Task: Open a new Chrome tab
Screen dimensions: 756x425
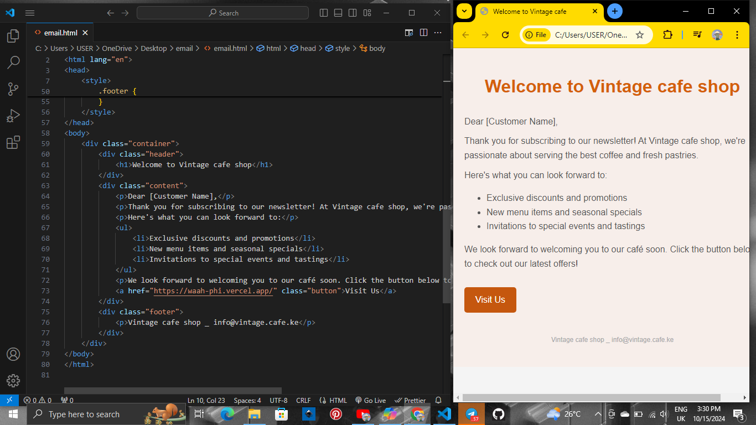Action: click(x=614, y=11)
